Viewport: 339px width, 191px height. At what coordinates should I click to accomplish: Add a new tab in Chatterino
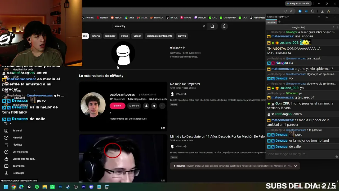point(279,22)
